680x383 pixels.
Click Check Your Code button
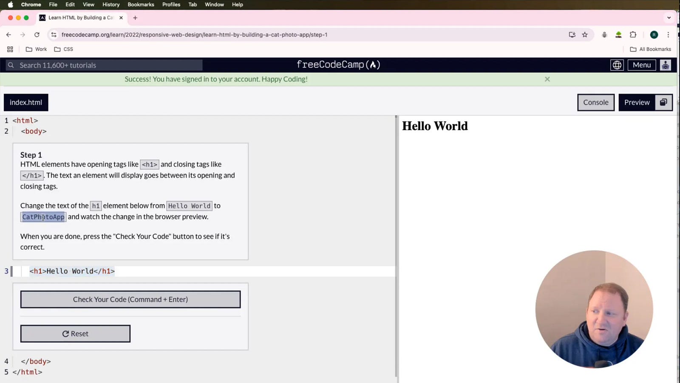point(130,300)
